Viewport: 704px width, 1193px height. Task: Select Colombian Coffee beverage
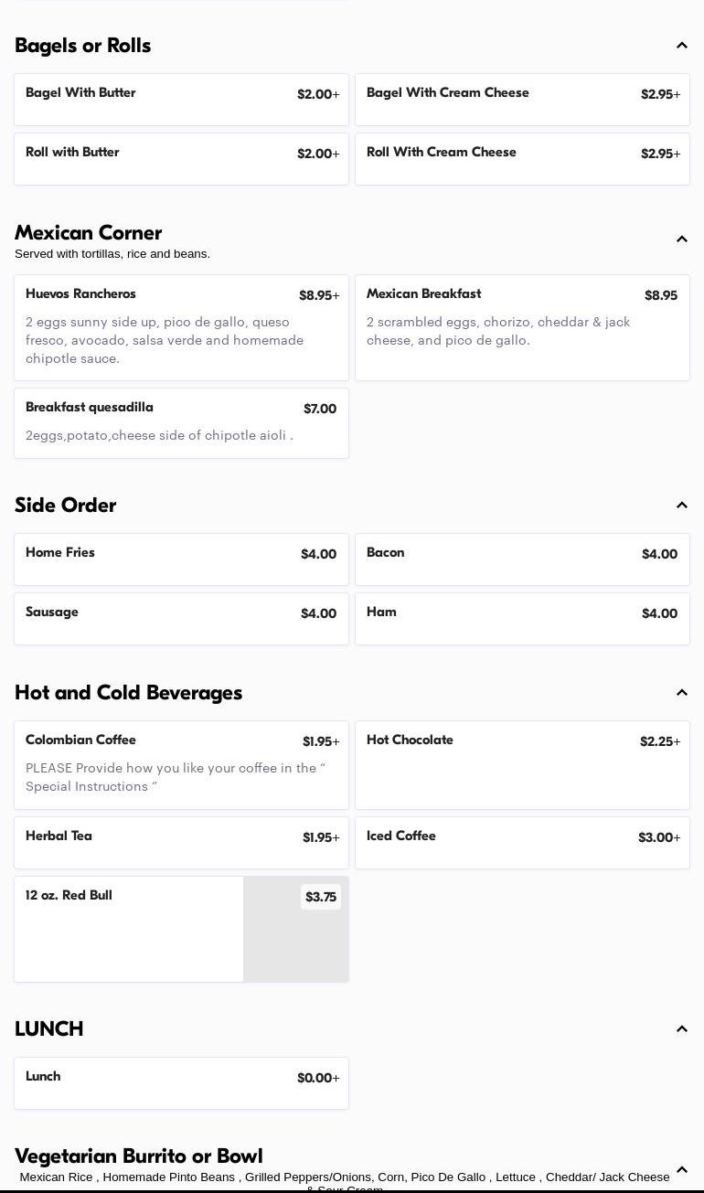(x=181, y=765)
